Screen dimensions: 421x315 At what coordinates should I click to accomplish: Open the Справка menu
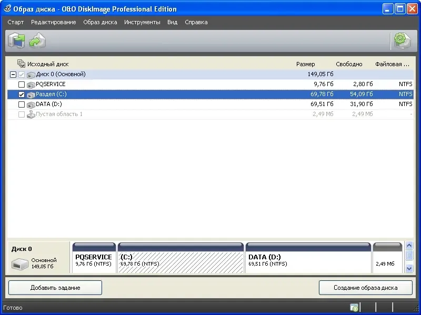[196, 22]
